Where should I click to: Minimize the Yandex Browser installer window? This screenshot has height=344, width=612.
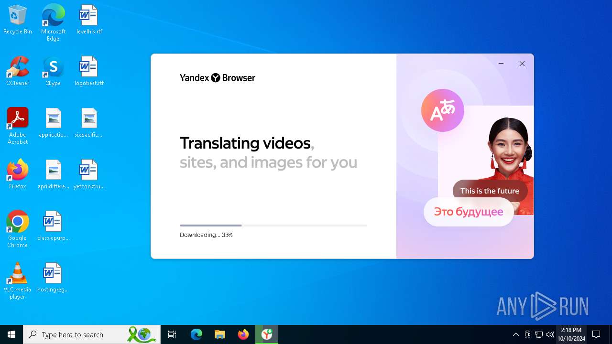point(501,64)
